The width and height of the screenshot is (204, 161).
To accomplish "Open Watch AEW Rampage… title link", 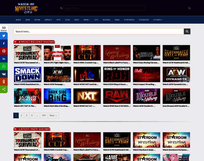I will pyautogui.click(x=54, y=84).
